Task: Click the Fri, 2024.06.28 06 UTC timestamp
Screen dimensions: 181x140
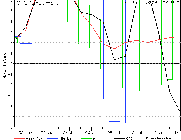Action: pyautogui.click(x=151, y=3)
